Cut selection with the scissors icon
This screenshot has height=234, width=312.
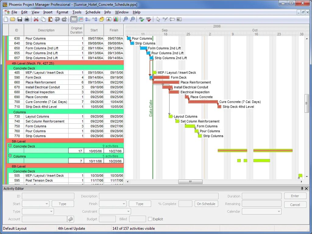click(36, 19)
